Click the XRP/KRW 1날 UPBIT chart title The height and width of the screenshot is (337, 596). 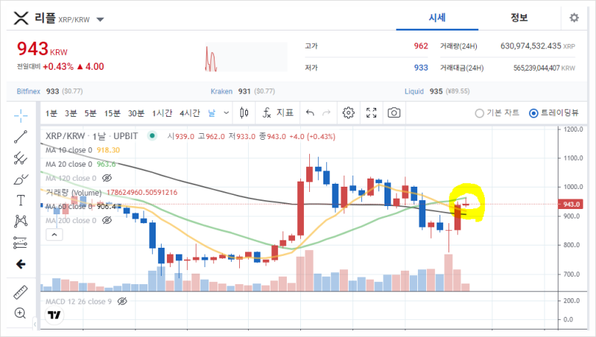tap(92, 136)
